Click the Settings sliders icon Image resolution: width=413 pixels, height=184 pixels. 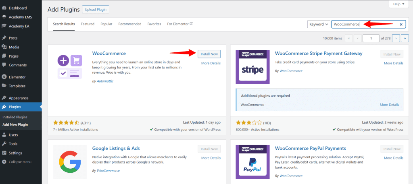4,153
